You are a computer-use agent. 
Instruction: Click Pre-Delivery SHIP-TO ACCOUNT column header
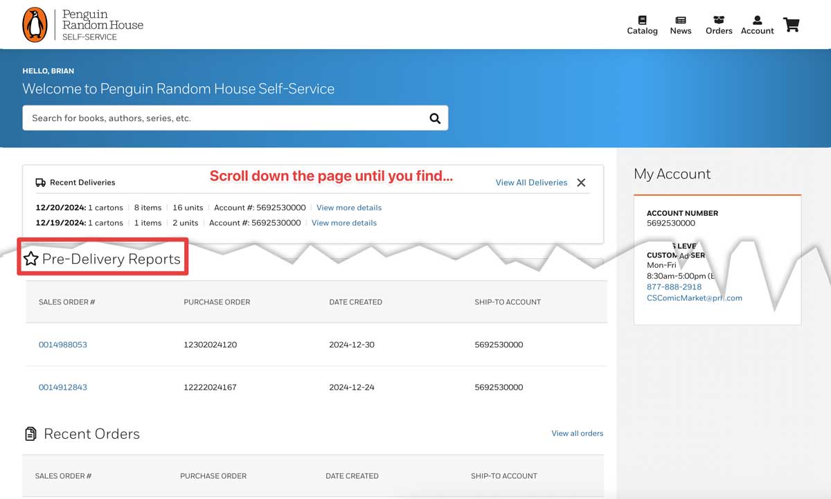(508, 302)
